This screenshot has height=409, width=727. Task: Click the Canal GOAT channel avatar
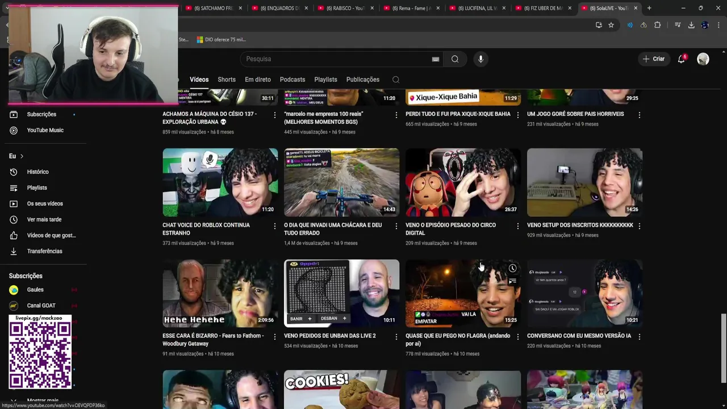tap(14, 306)
